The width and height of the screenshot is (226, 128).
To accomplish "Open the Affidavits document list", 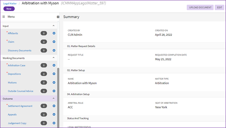I will pos(13,33).
